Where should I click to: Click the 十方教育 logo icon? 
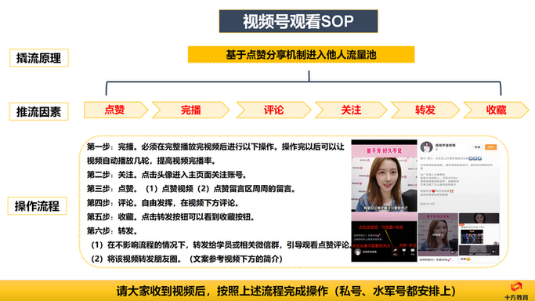(516, 286)
